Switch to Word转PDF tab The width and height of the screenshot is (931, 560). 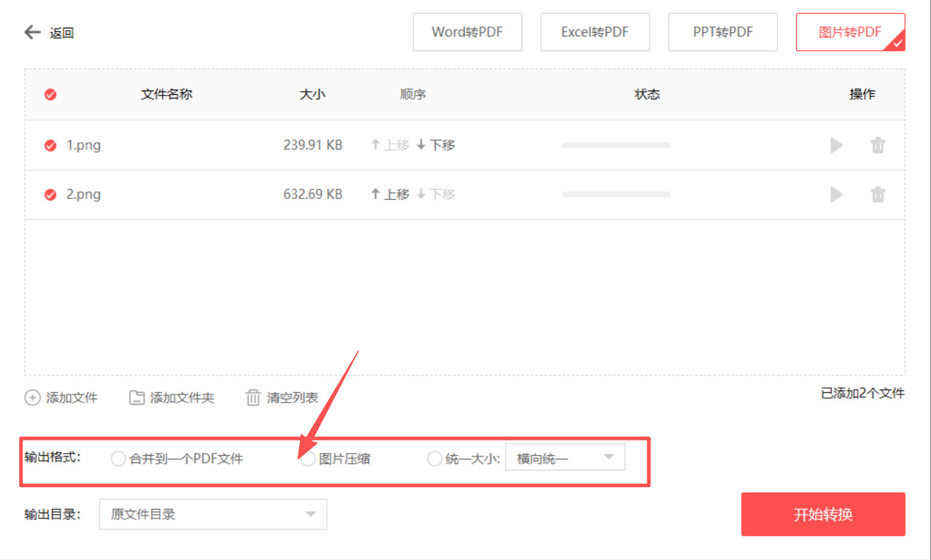click(x=468, y=32)
